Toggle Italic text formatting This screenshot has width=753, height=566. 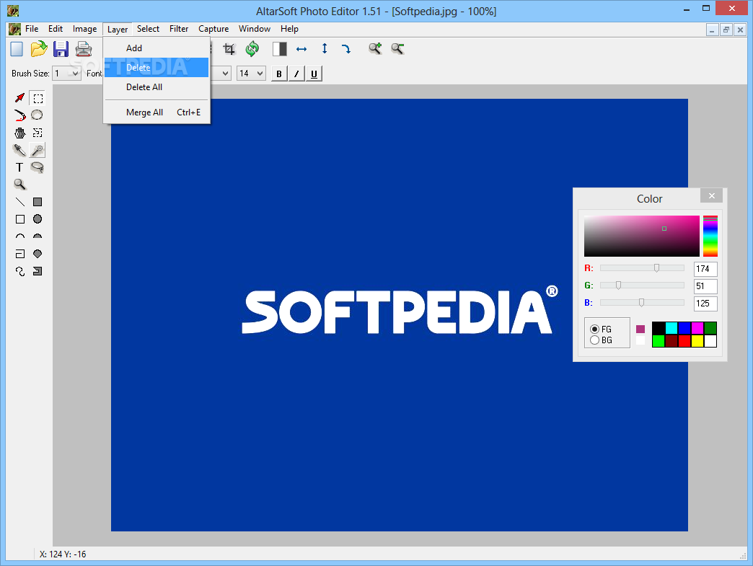coord(296,74)
